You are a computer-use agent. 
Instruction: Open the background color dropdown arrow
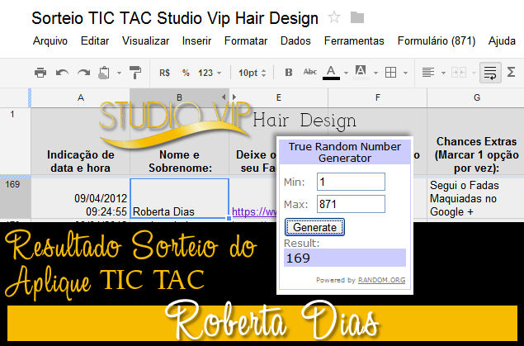375,73
